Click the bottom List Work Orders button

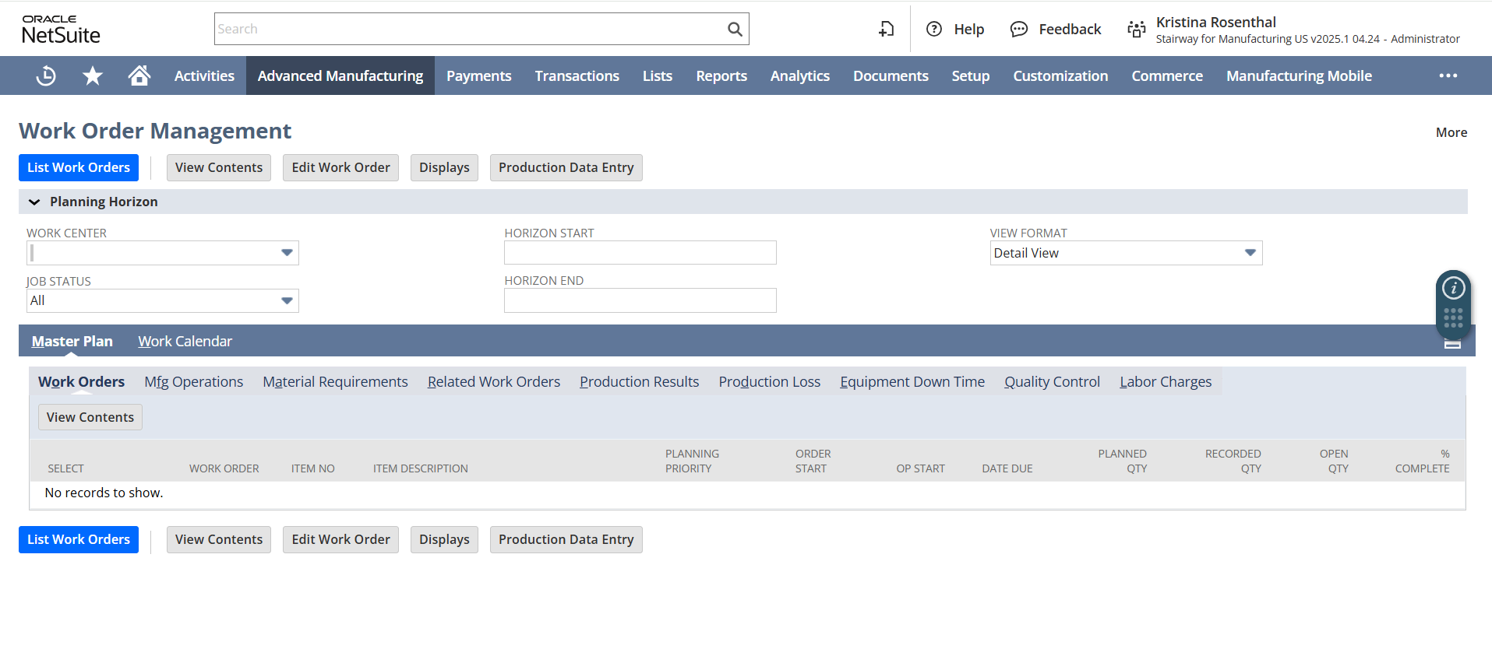[x=79, y=539]
